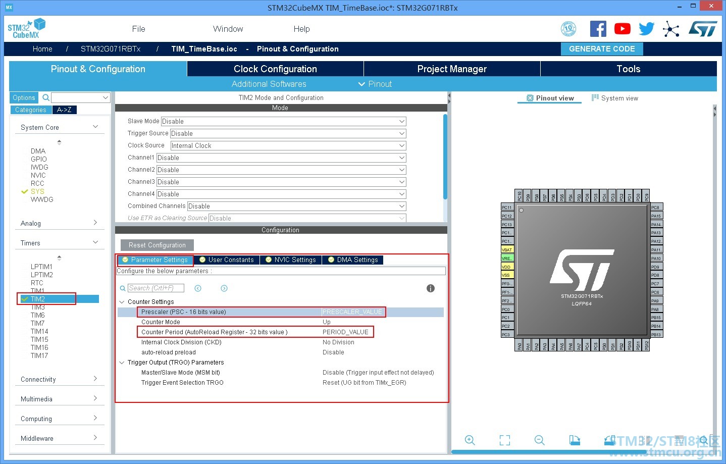Click the parameter Search (Crtl+F) field
This screenshot has height=464, width=726.
[x=155, y=288]
